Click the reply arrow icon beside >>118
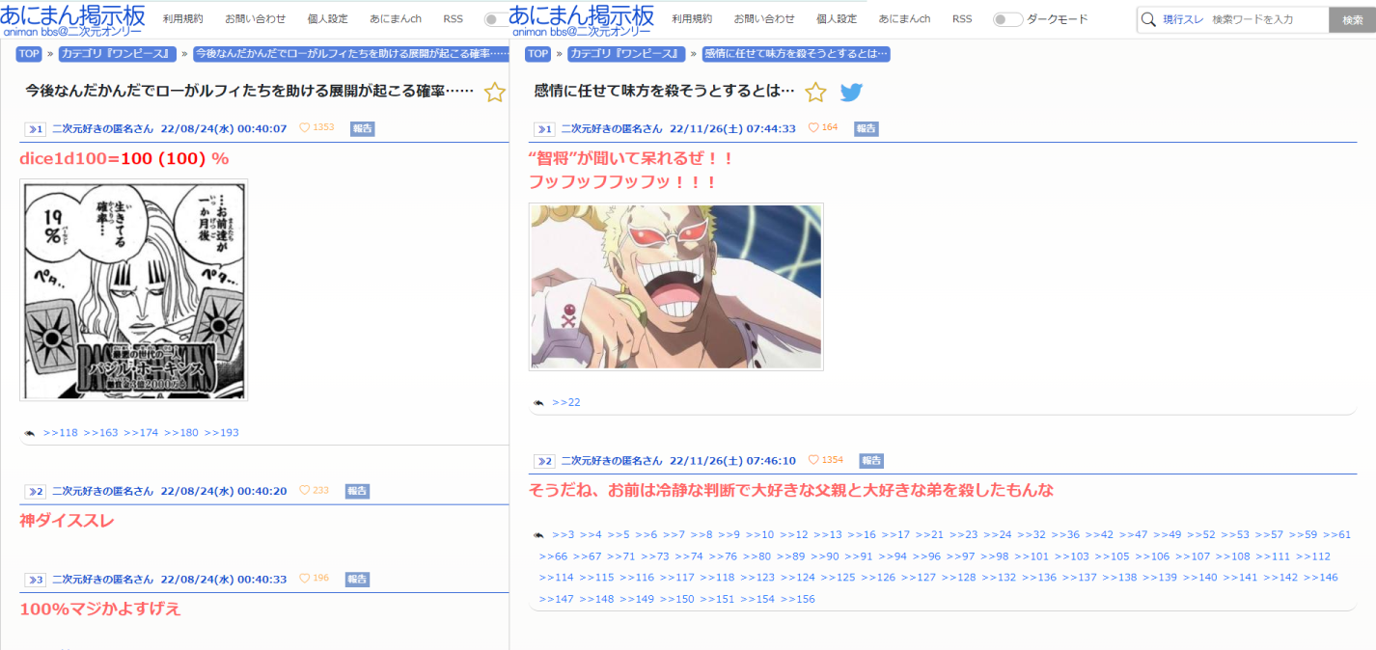The height and width of the screenshot is (650, 1376). (x=30, y=433)
